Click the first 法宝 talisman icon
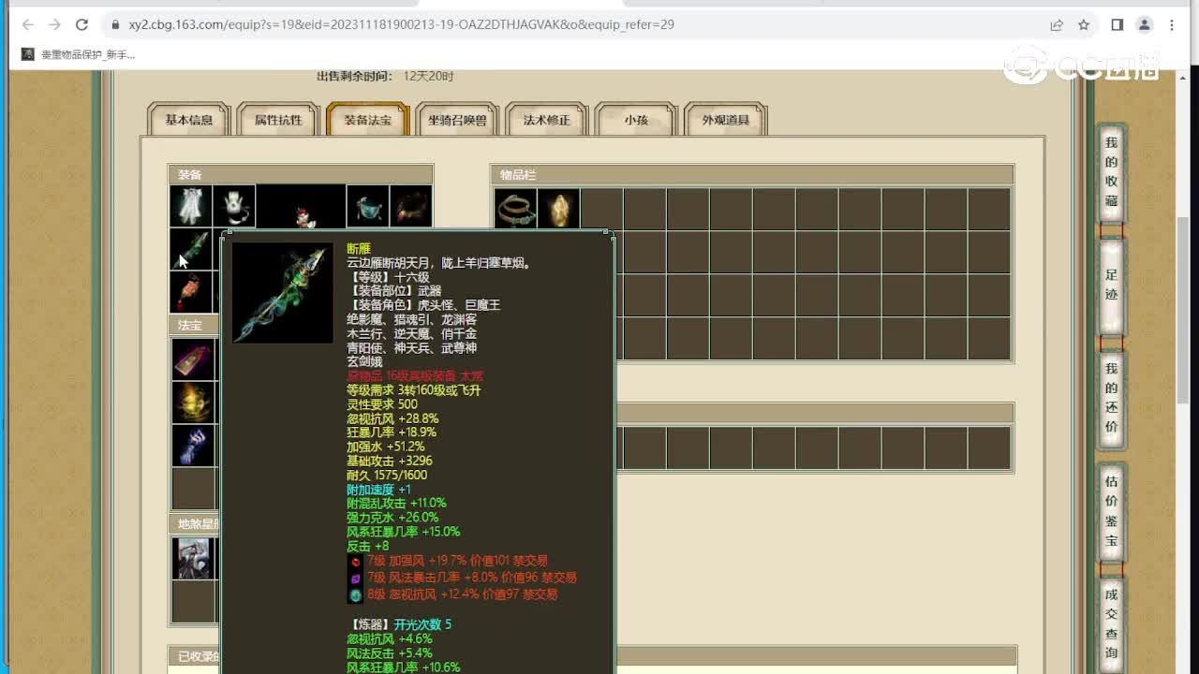This screenshot has height=674, width=1199. click(x=193, y=359)
